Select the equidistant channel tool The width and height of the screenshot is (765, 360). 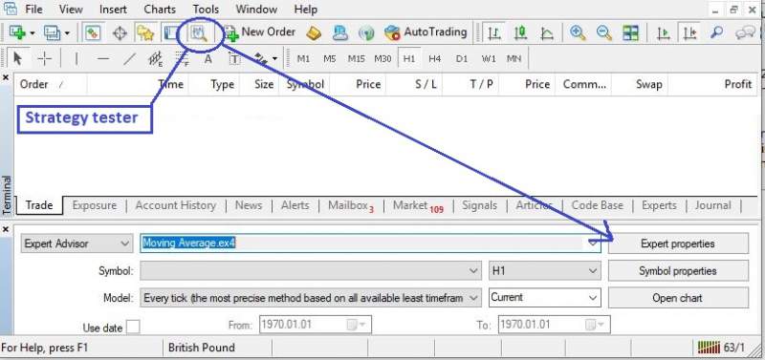(155, 58)
